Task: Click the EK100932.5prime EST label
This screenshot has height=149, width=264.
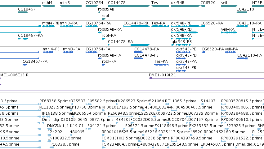Action: pos(64,138)
